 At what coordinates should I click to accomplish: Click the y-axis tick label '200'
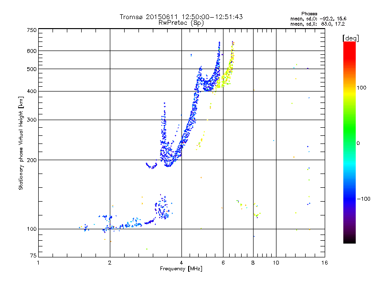coord(32,160)
